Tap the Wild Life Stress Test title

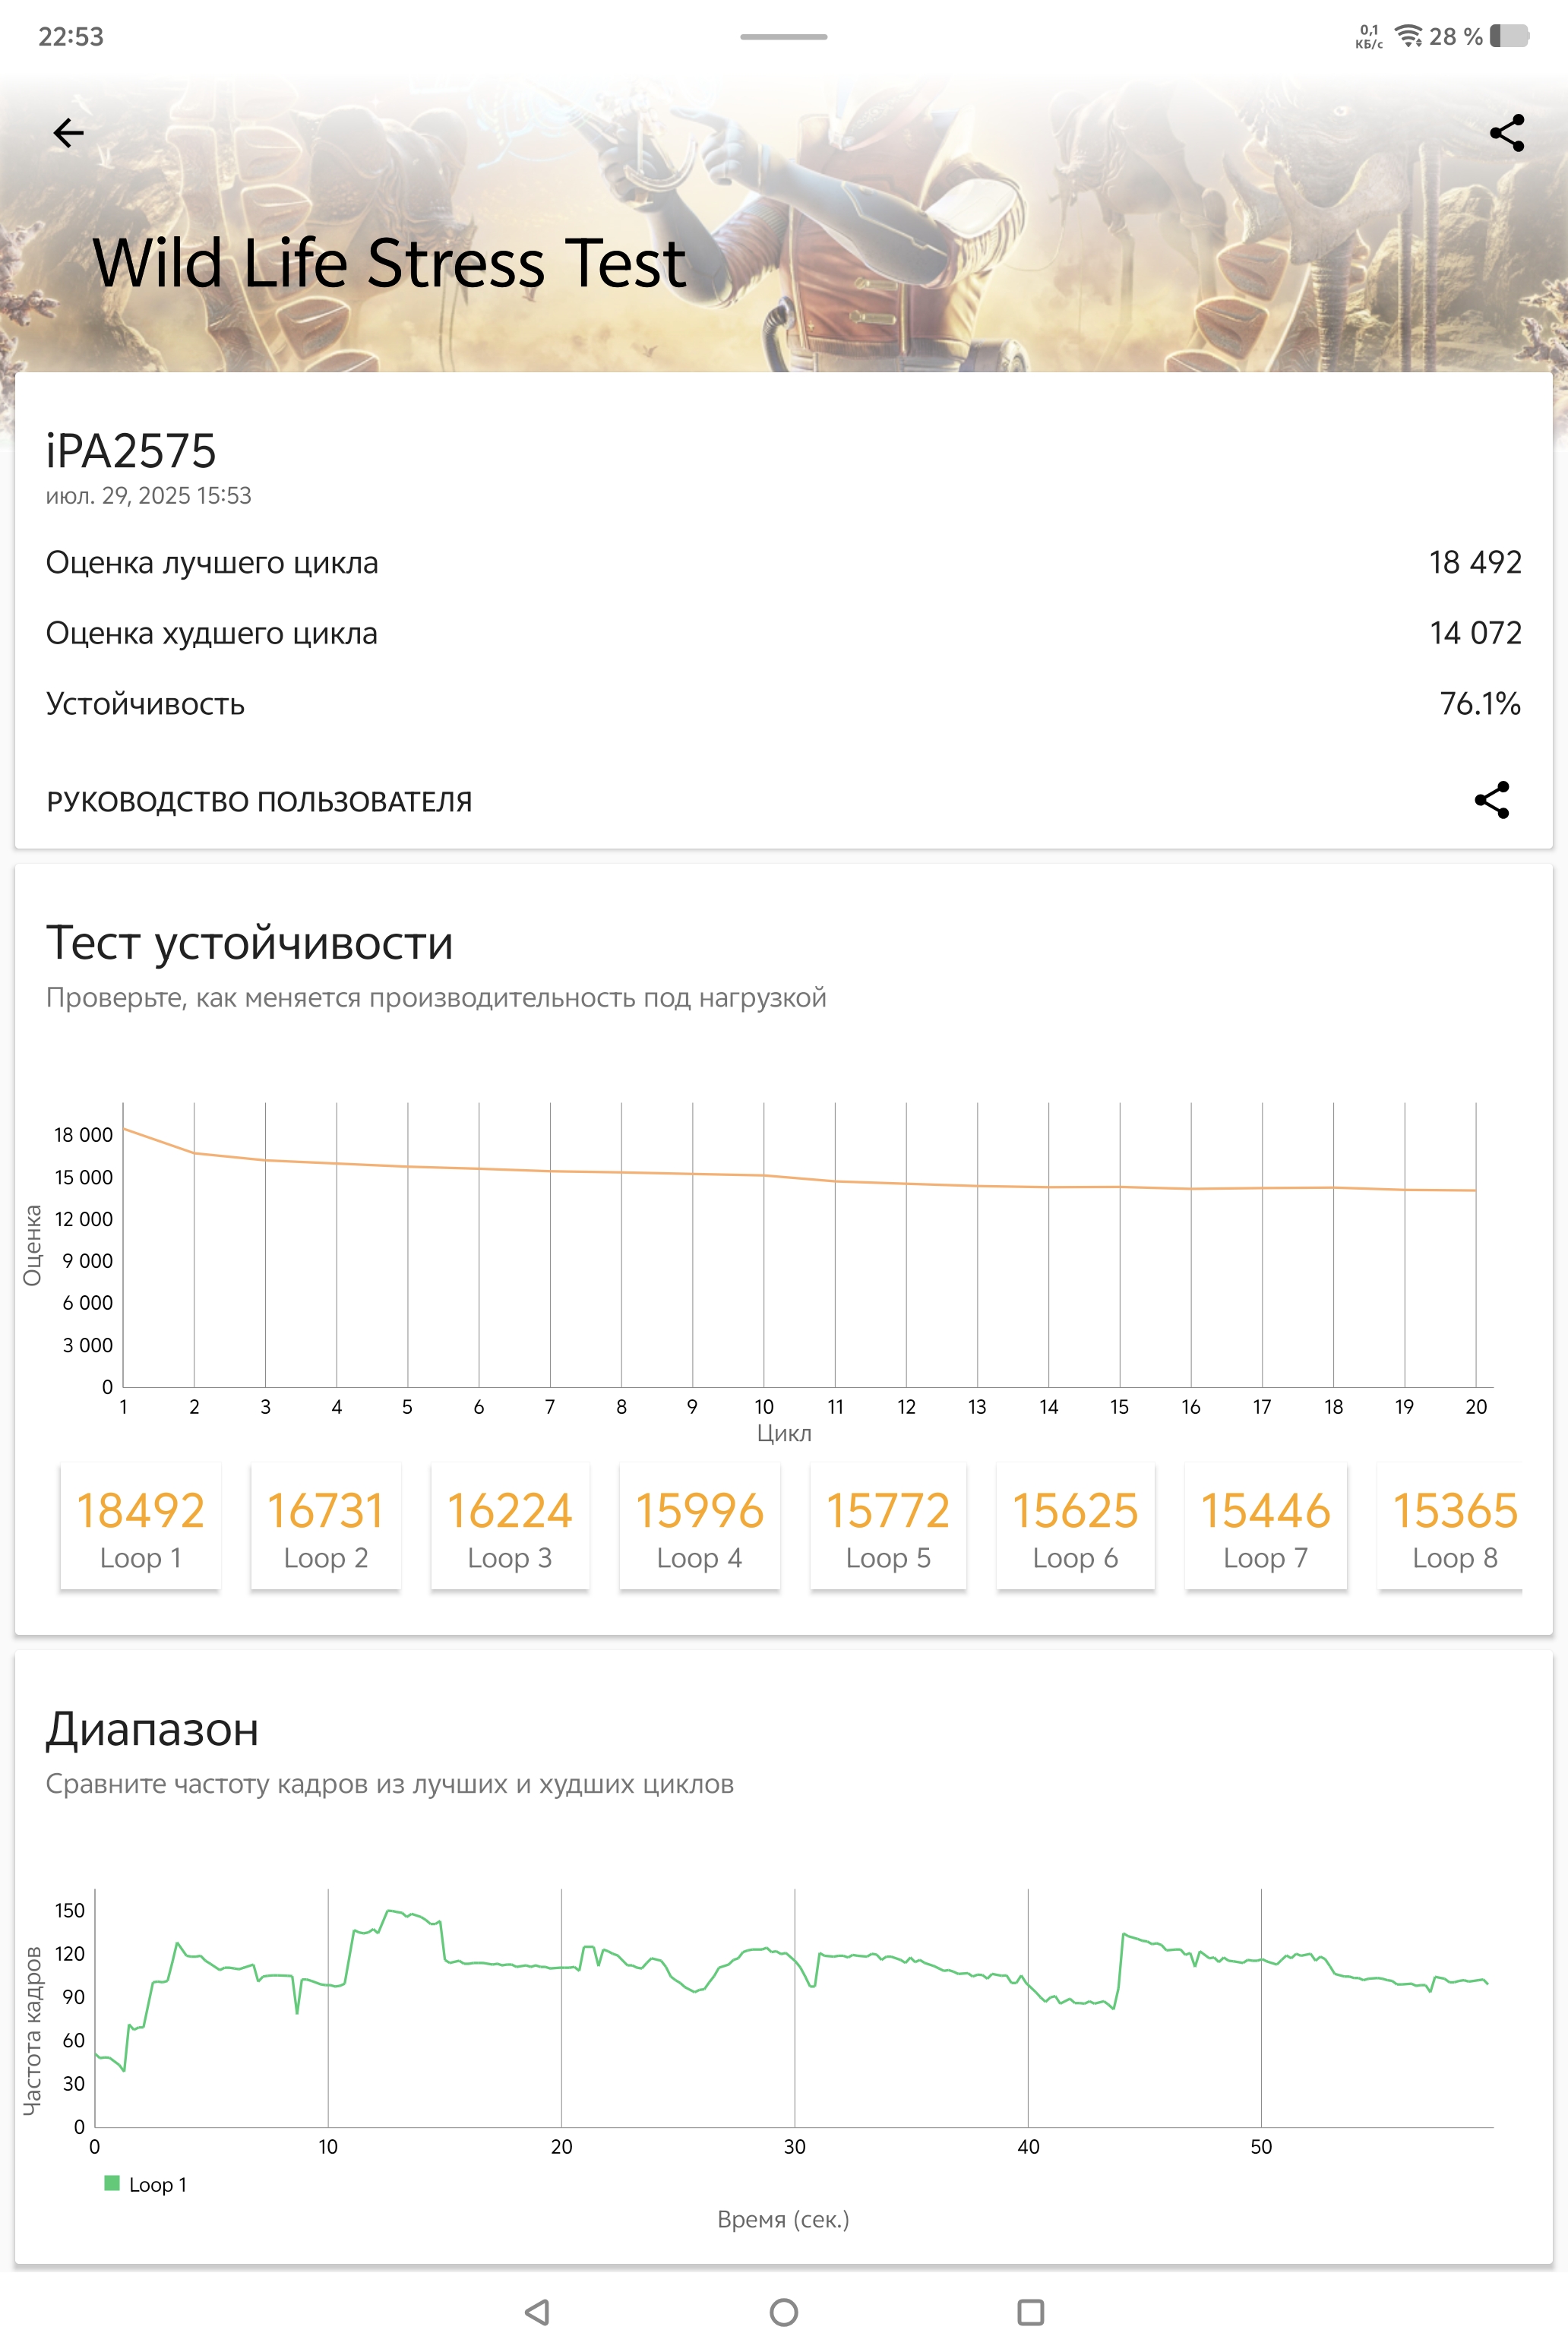[389, 263]
